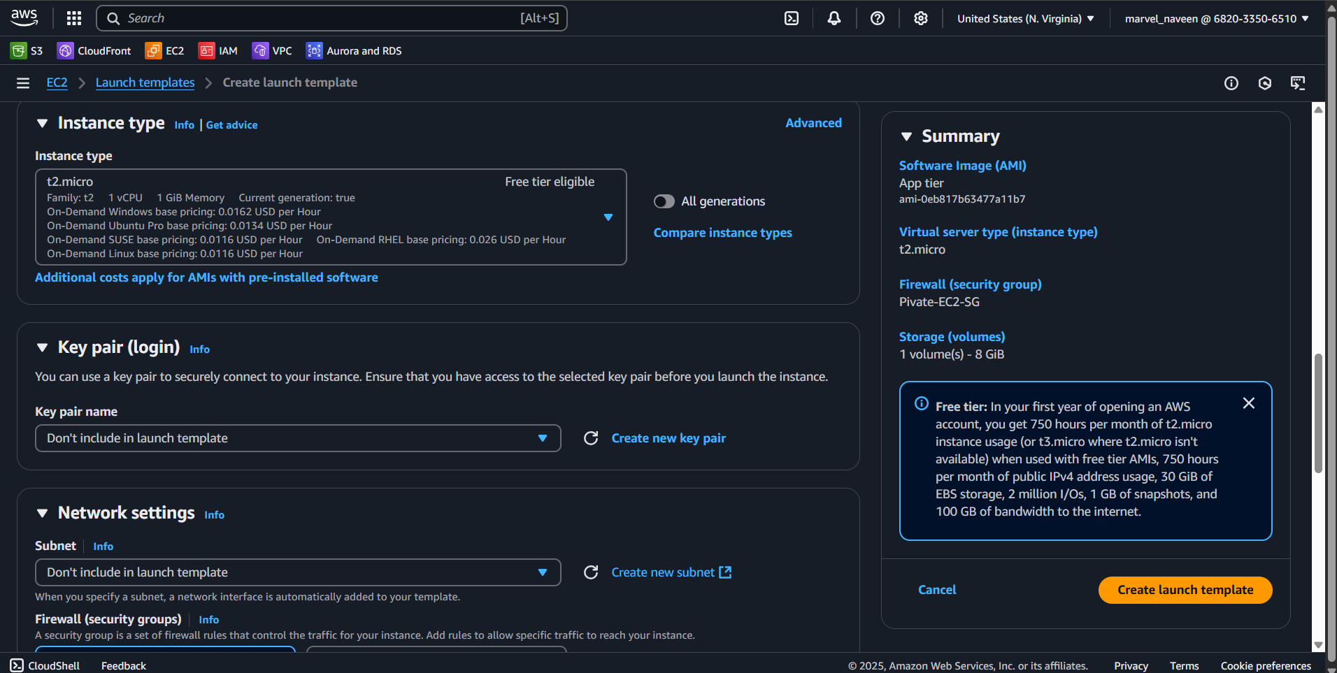Click the AWS search field

[331, 18]
